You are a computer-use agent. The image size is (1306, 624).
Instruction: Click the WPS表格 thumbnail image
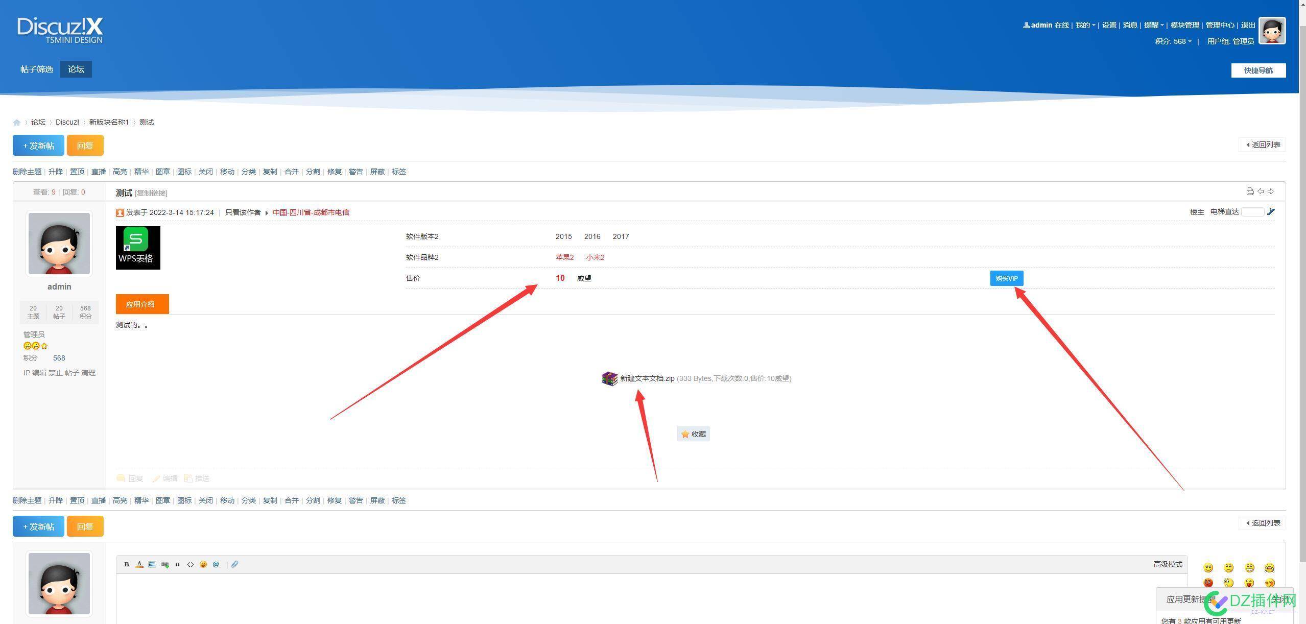138,248
